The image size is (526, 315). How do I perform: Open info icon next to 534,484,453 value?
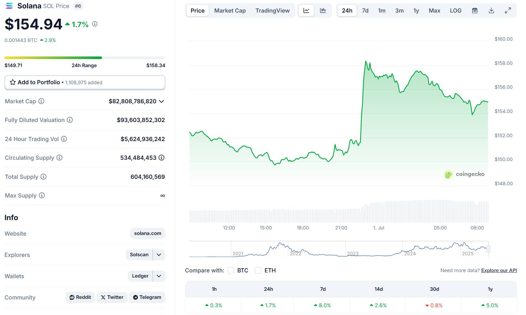tap(161, 157)
